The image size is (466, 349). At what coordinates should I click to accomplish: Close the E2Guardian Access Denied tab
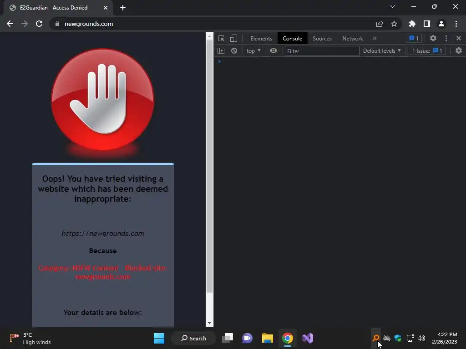106,8
